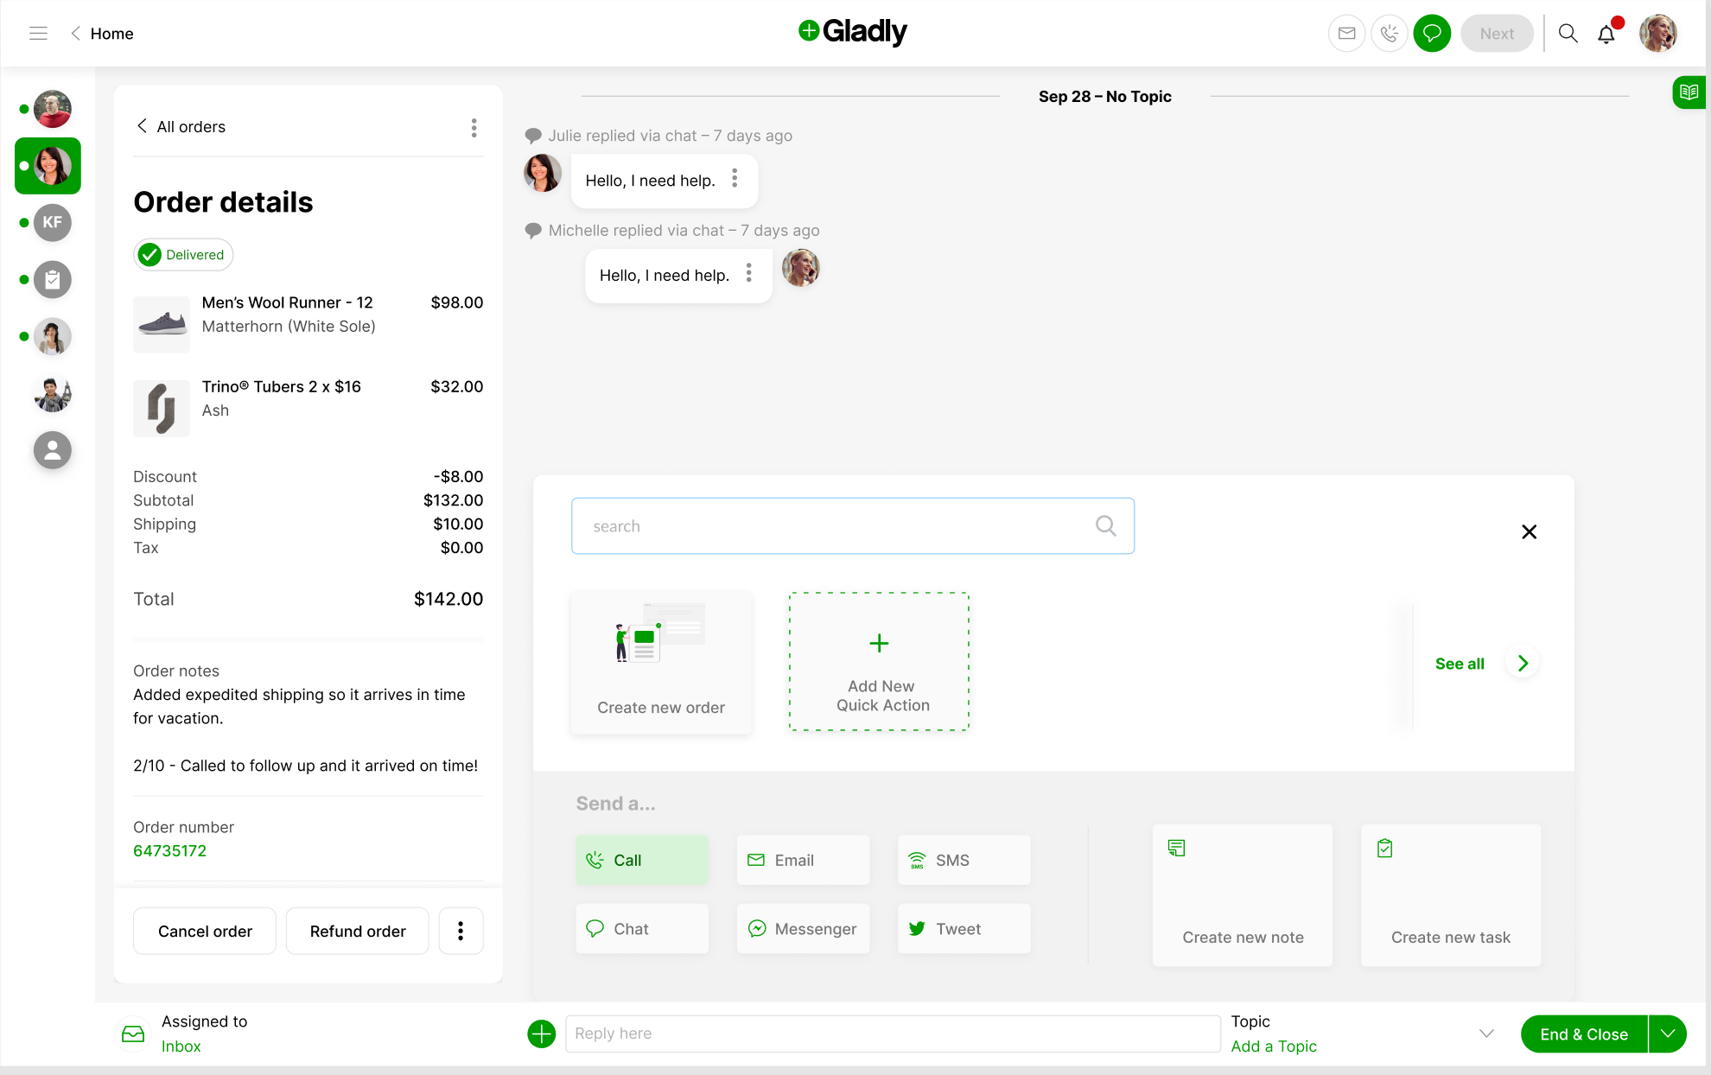Click Trino Tubers socks thumbnail
1711x1075 pixels.
(162, 408)
